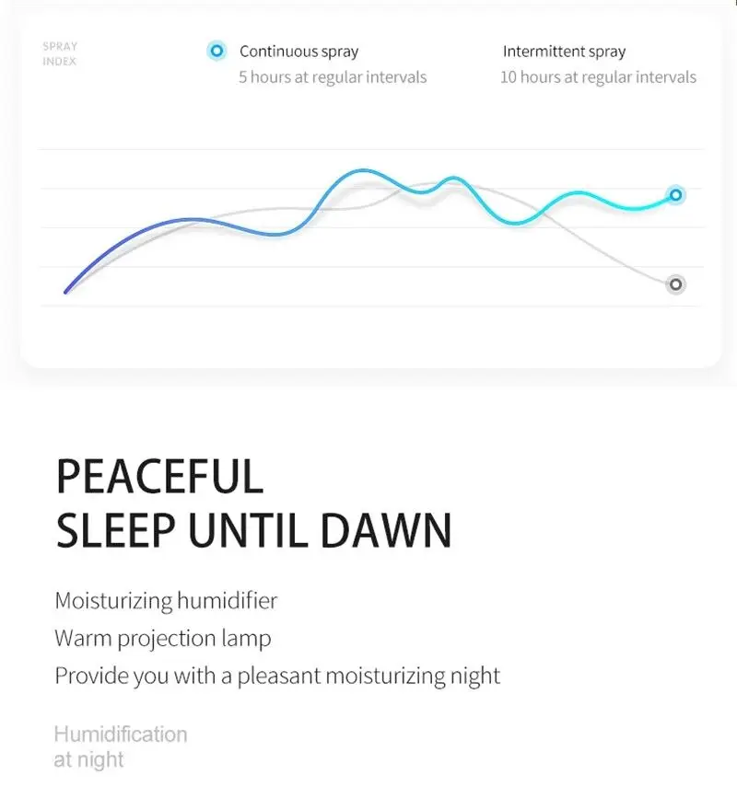Click the 'Warm projection lamp' line
The height and width of the screenshot is (798, 737).
point(163,638)
